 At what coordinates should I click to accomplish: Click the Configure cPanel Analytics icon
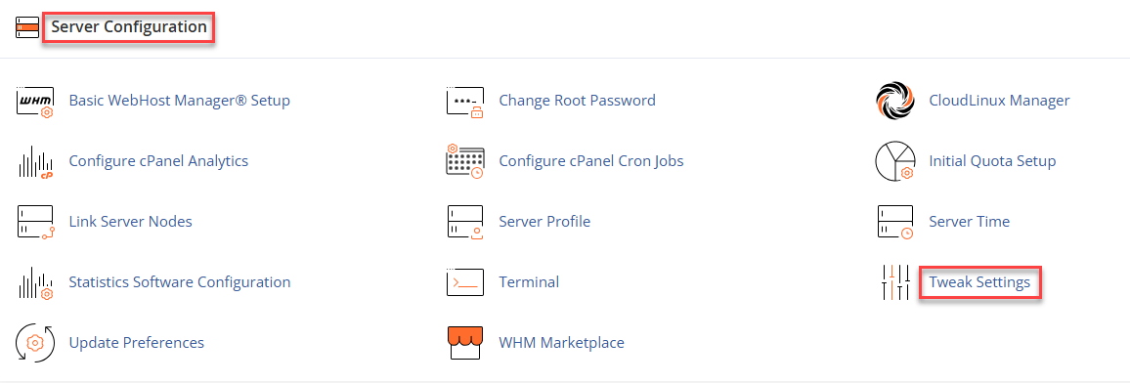34,161
